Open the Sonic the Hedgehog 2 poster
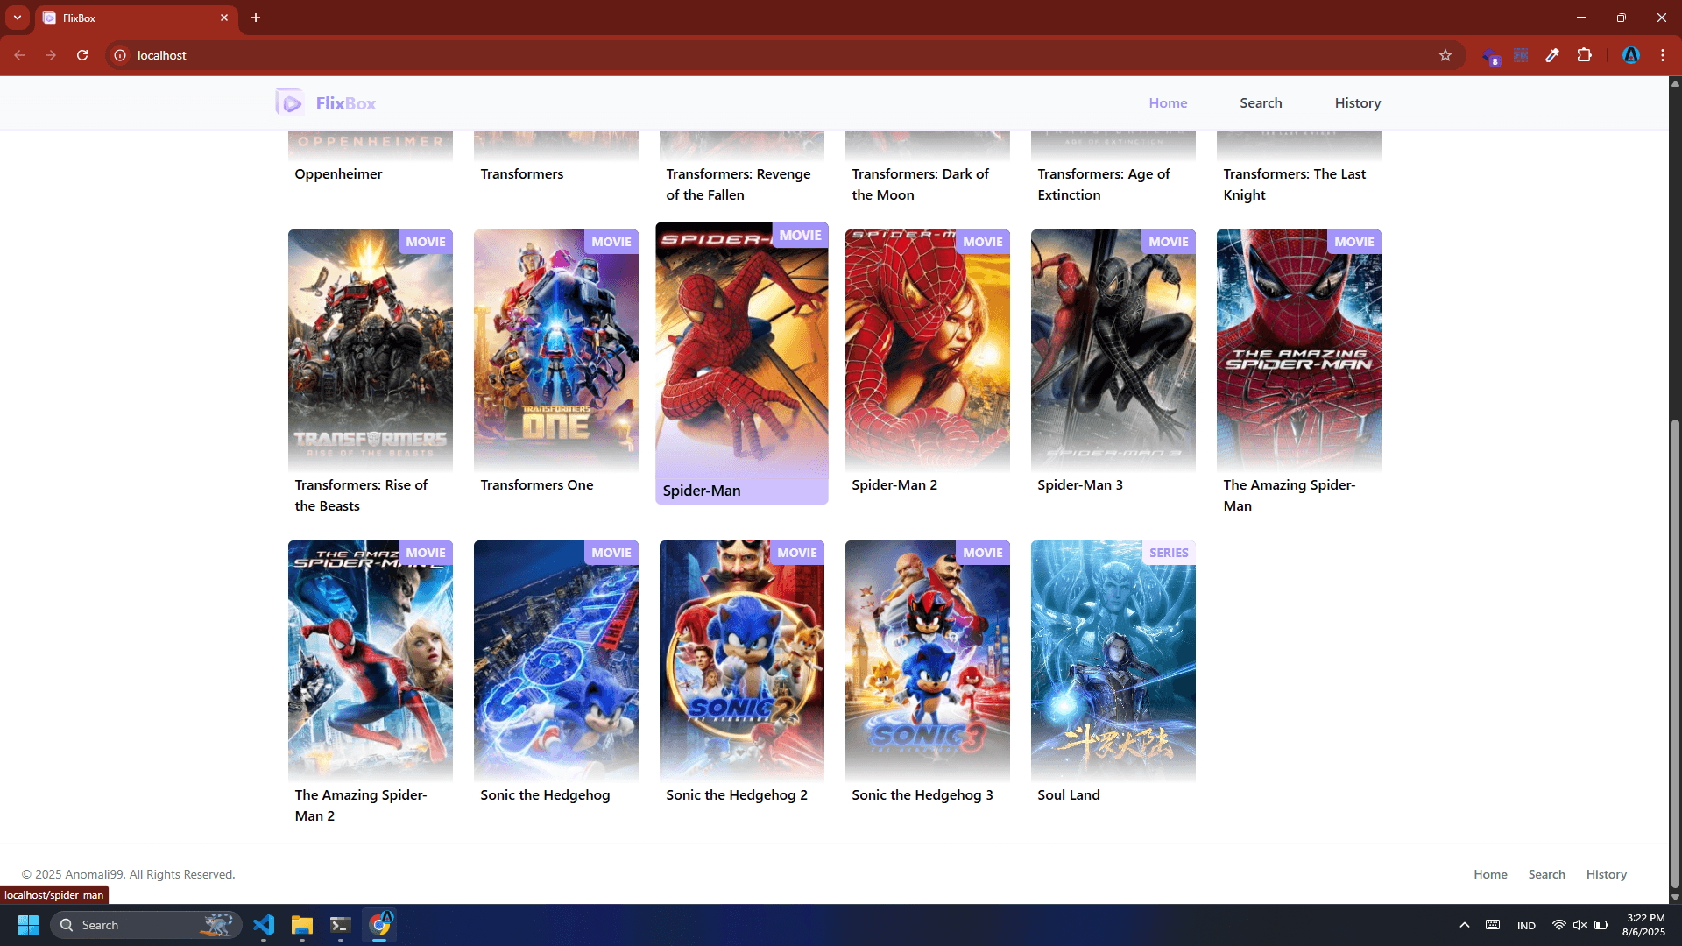 coord(741,660)
